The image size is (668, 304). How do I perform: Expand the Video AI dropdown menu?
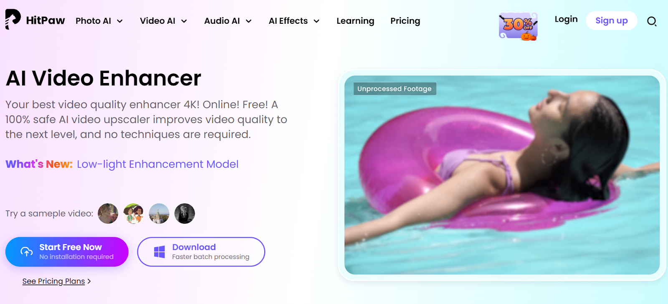pos(164,21)
